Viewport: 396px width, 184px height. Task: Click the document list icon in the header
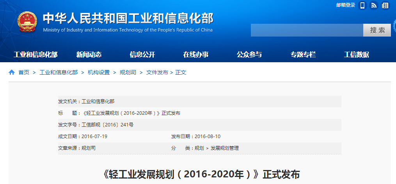pyautogui.click(x=385, y=5)
